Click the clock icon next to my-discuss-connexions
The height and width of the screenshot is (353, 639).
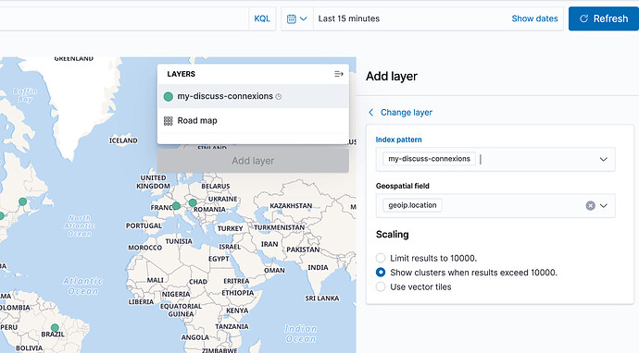click(x=279, y=97)
